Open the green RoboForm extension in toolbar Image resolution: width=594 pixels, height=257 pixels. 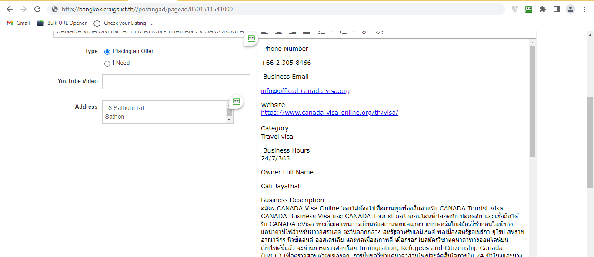click(x=529, y=9)
